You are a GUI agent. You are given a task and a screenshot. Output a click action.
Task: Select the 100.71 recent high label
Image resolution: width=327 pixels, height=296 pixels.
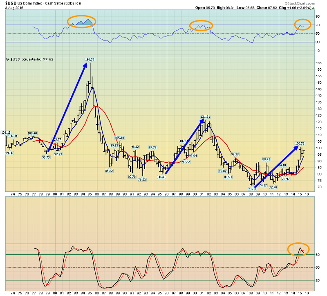300,144
